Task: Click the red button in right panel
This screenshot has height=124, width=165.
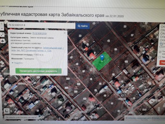Action: point(162,62)
